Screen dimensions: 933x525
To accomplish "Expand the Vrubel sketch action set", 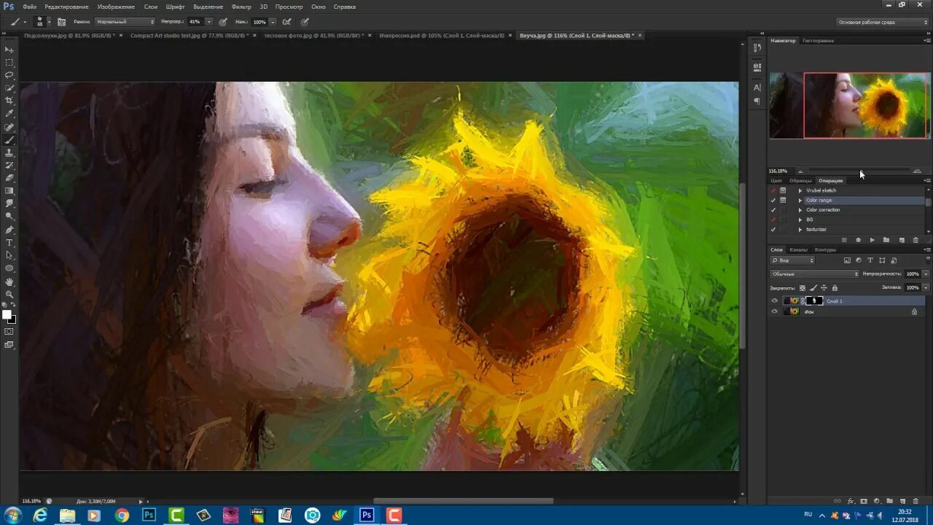I will [800, 190].
